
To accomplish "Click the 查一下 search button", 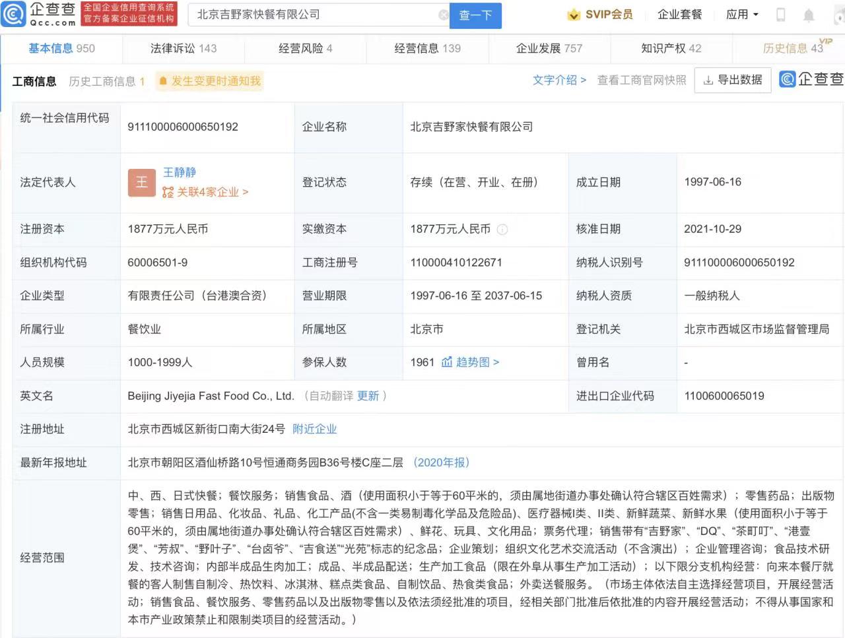I will tap(475, 15).
